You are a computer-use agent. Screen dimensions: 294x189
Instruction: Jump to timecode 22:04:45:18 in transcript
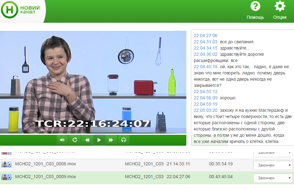[x=206, y=67]
